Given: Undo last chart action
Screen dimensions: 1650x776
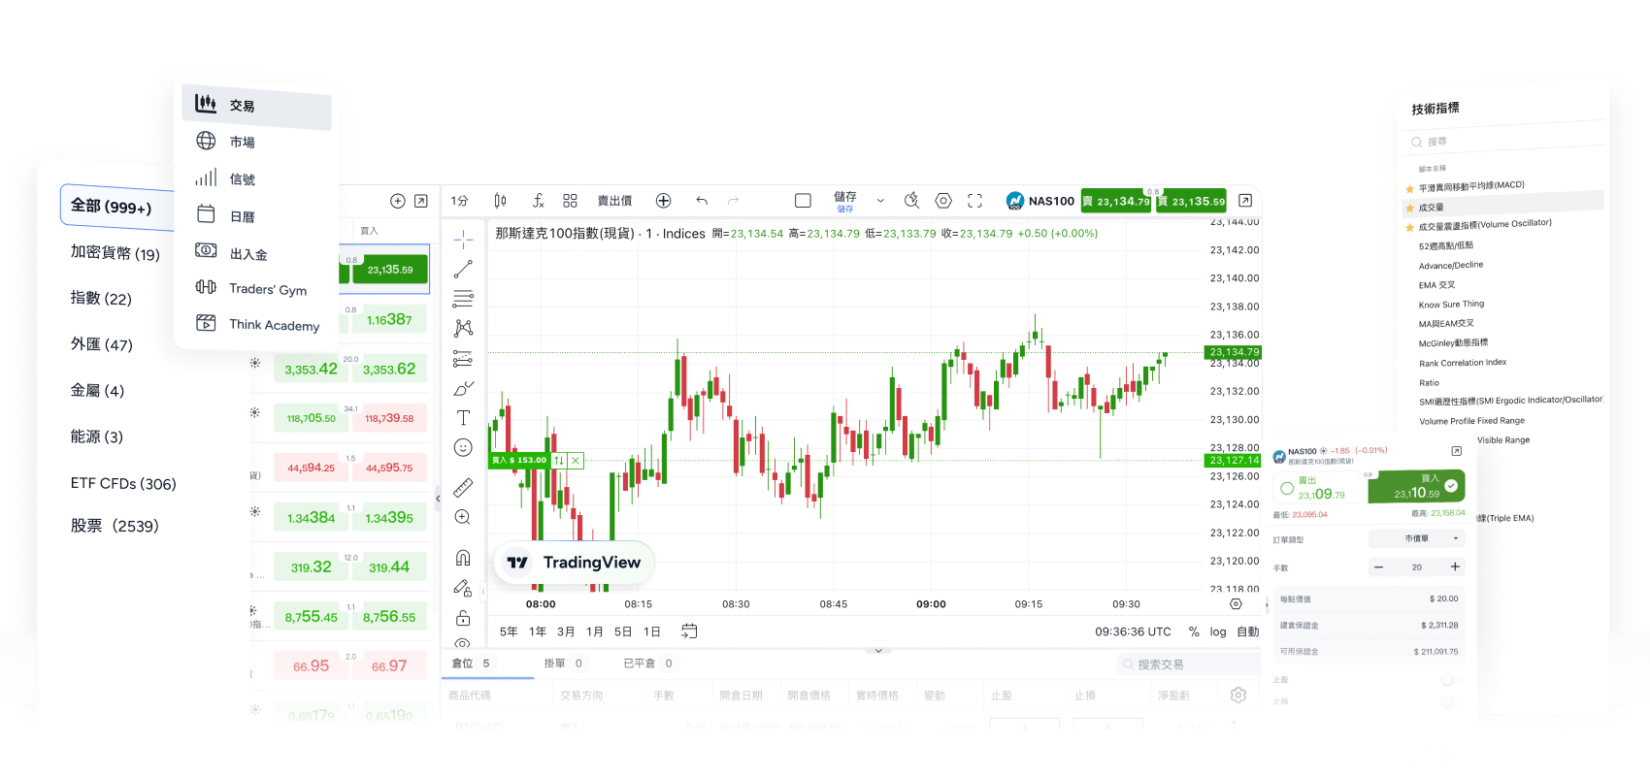Looking at the screenshot, I should pyautogui.click(x=702, y=201).
